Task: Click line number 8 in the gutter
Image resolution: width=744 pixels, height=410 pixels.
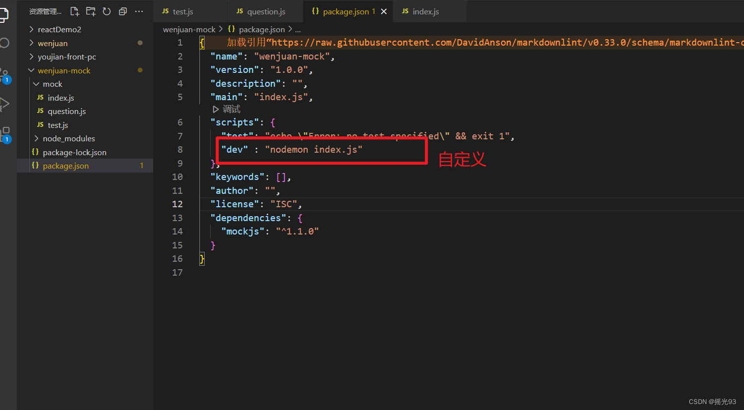Action: click(x=180, y=150)
